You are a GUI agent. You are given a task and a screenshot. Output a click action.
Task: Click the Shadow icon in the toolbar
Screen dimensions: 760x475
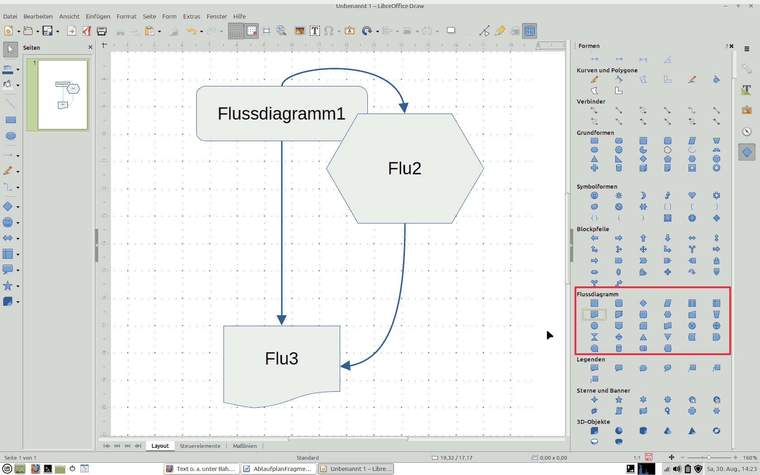point(451,31)
